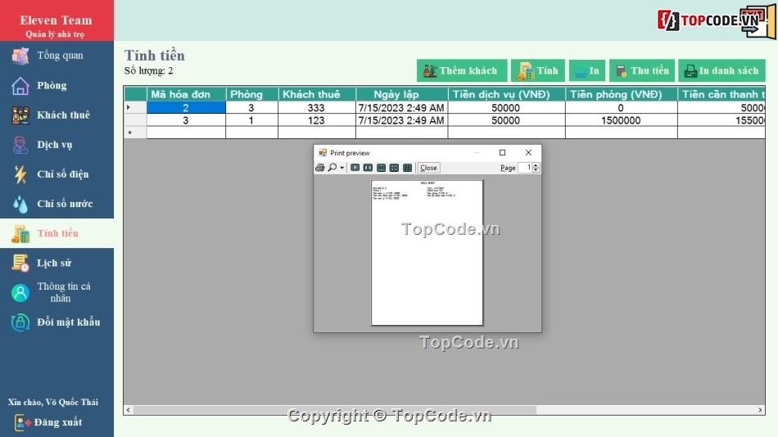Image resolution: width=778 pixels, height=437 pixels.
Task: Click the Thu tiền button
Action: coord(642,70)
